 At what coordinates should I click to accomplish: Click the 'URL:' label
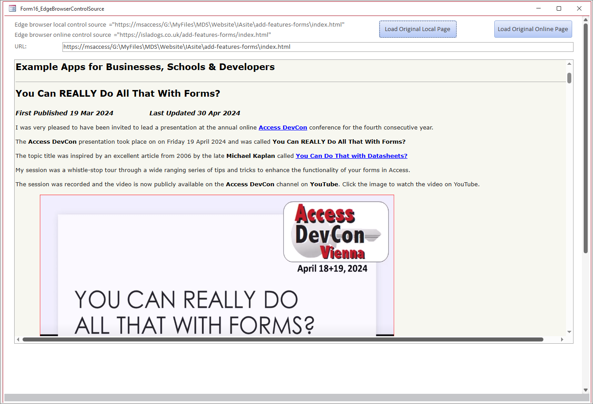click(x=21, y=47)
